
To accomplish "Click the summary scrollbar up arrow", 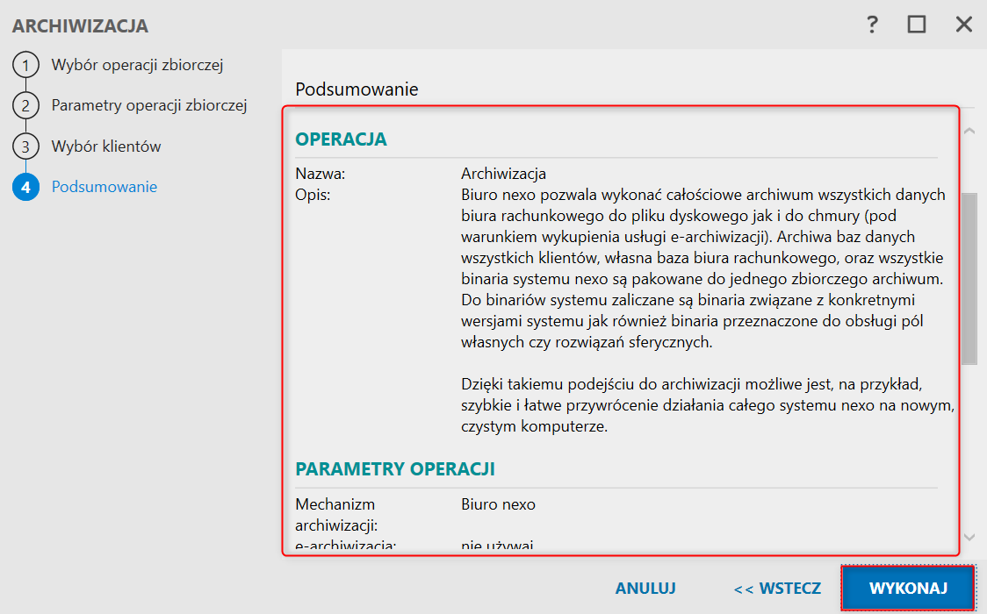I will pyautogui.click(x=969, y=132).
